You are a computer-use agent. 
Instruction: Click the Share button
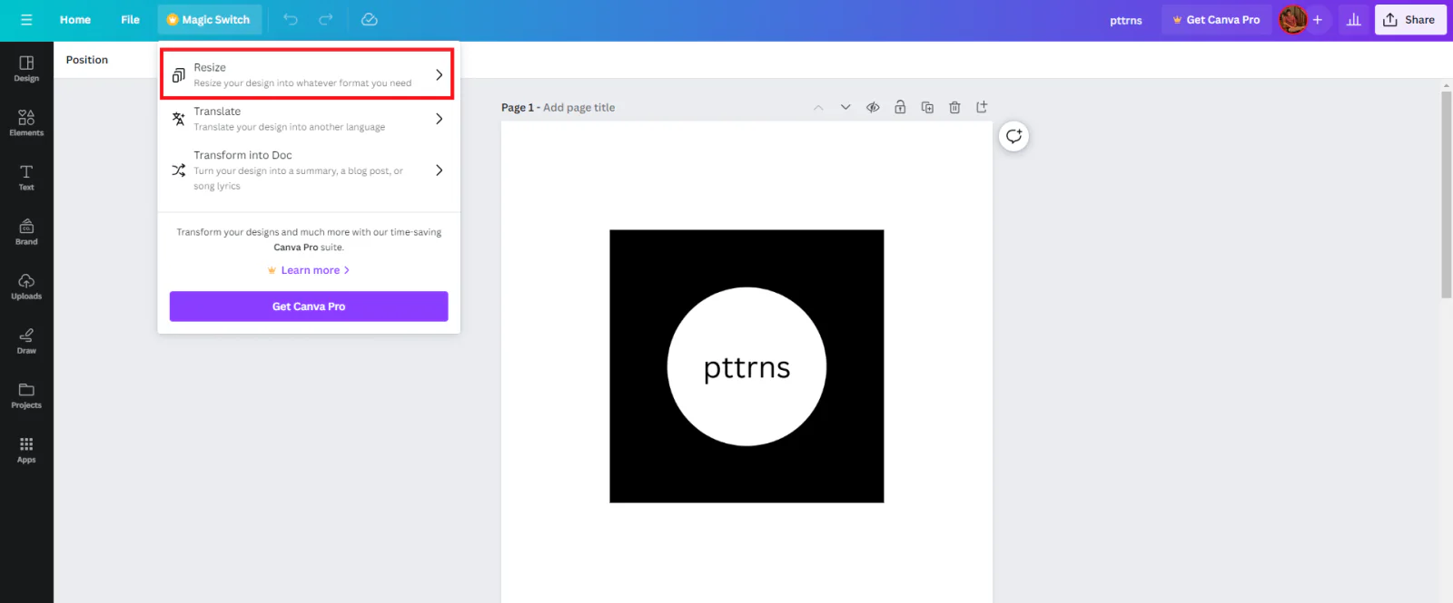[1410, 20]
